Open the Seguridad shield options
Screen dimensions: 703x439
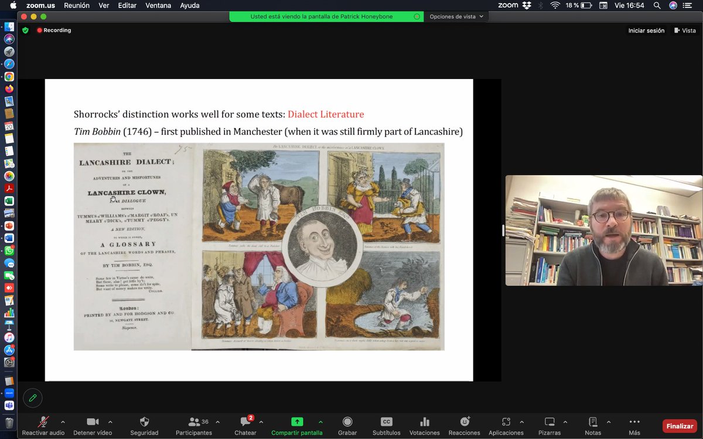(x=144, y=426)
